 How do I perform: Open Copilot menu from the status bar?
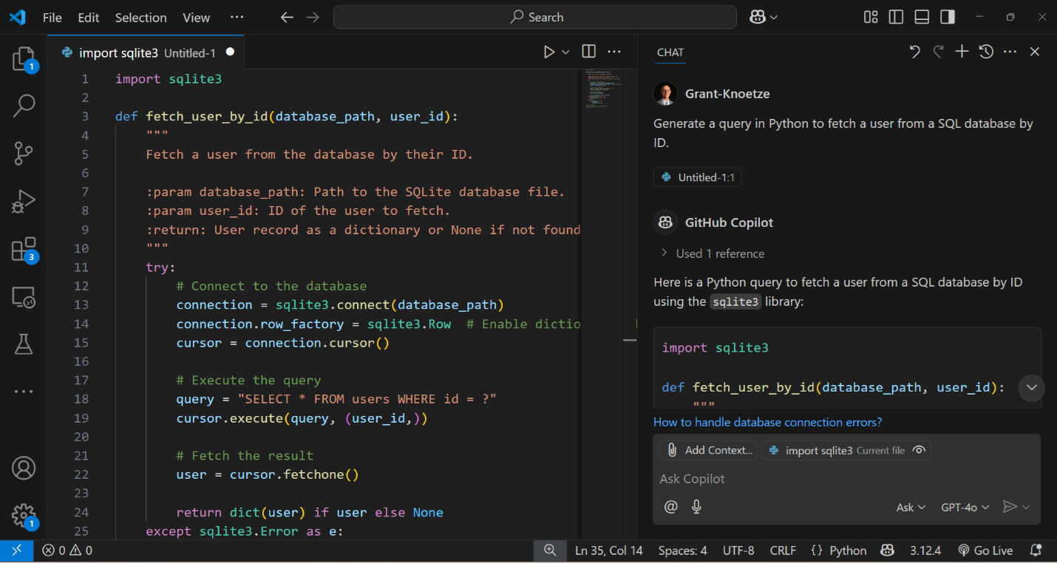(x=886, y=550)
